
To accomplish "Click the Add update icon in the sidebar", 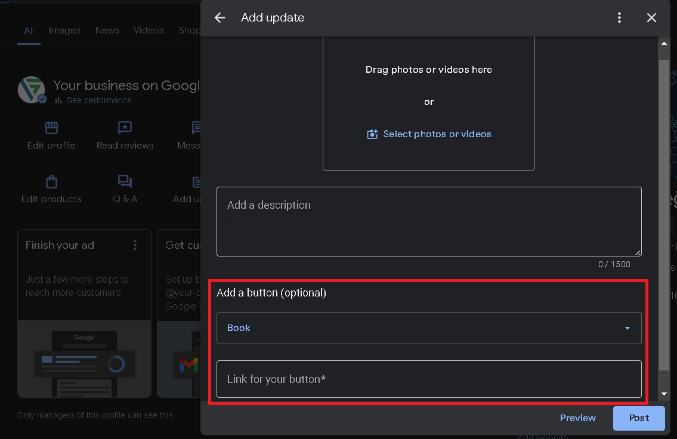I will pyautogui.click(x=197, y=181).
